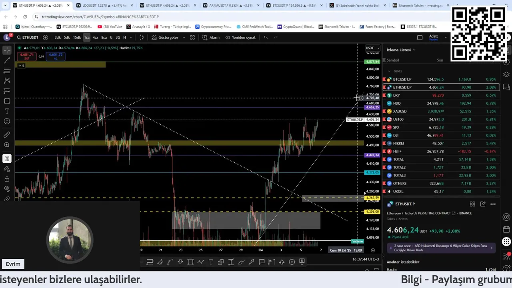Click the redo arrow
Screen dimensions: 512x288
coord(276,37)
